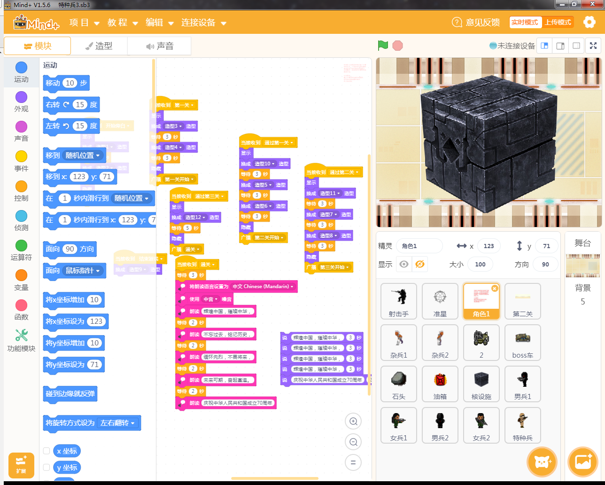
Task: Switch to the 模块 blocks tab
Action: click(38, 46)
